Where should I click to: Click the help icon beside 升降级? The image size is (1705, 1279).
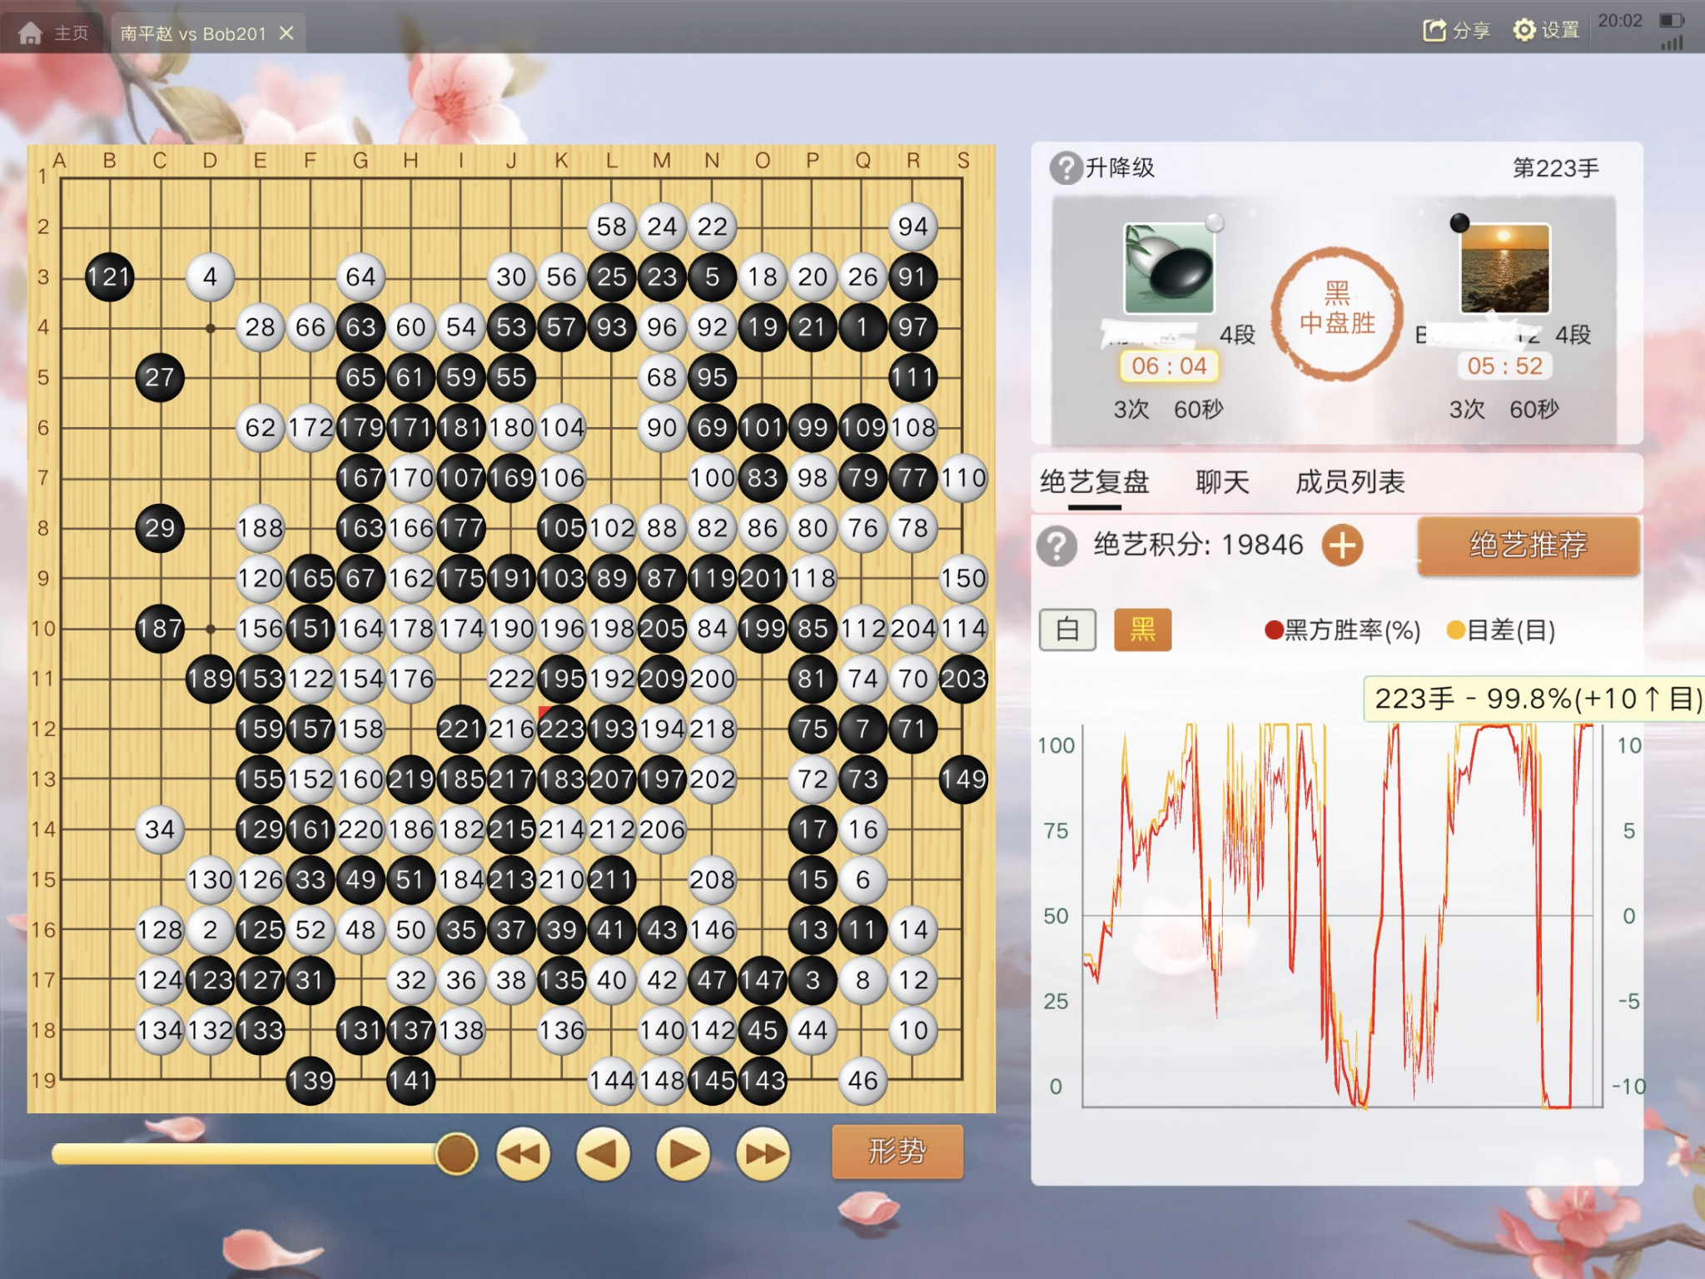pyautogui.click(x=1066, y=168)
